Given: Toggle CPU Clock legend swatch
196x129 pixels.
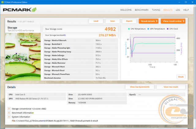Looking at the screenshot, I should coord(168,29).
